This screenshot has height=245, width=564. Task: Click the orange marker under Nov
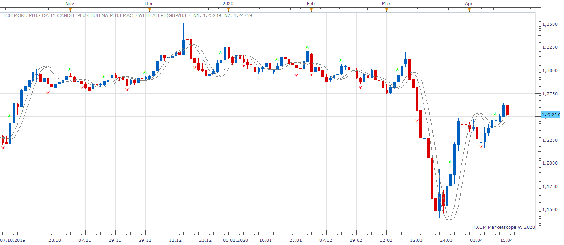[x=70, y=9]
